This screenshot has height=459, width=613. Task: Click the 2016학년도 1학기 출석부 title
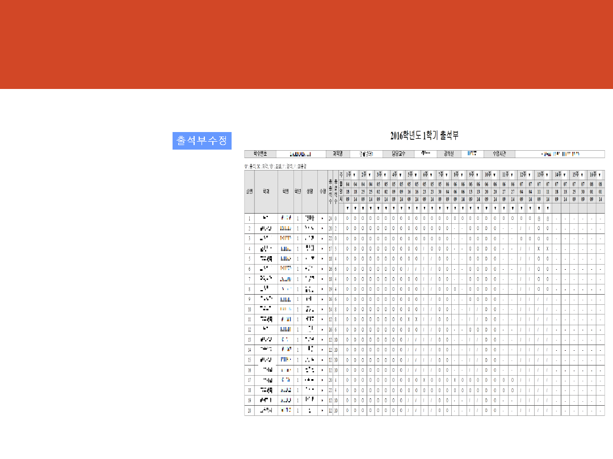(424, 135)
